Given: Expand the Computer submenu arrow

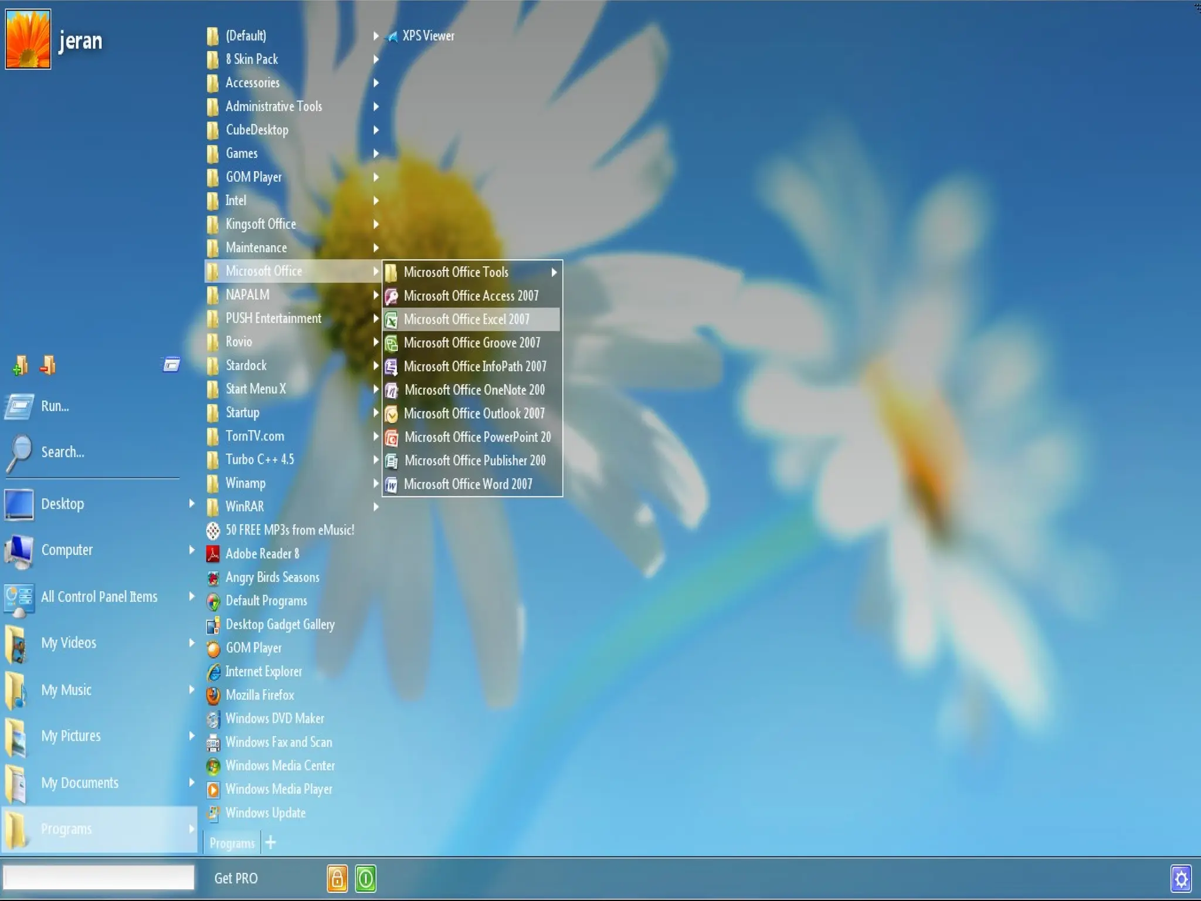Looking at the screenshot, I should 191,550.
